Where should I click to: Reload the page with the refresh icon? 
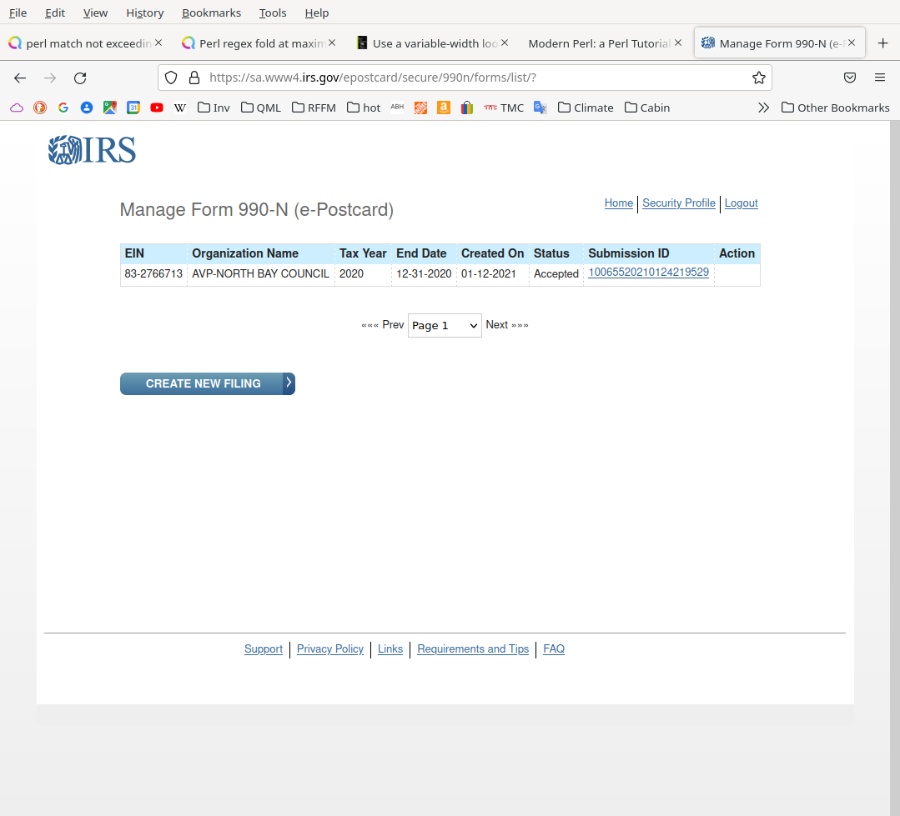(x=80, y=78)
